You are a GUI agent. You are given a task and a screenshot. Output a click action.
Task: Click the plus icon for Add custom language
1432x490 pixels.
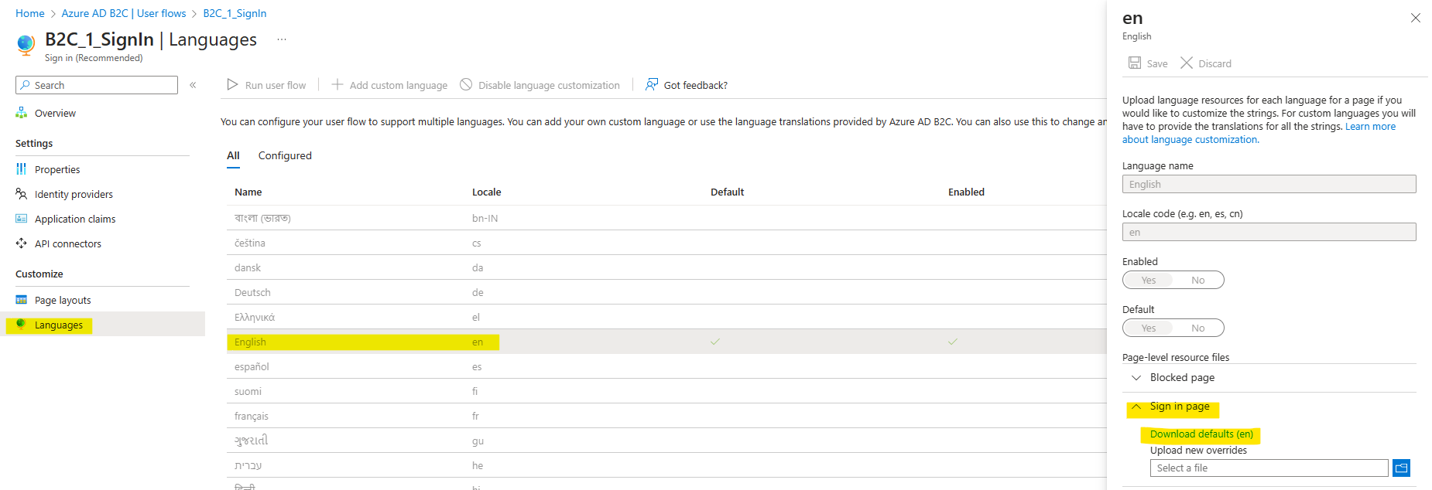point(337,84)
